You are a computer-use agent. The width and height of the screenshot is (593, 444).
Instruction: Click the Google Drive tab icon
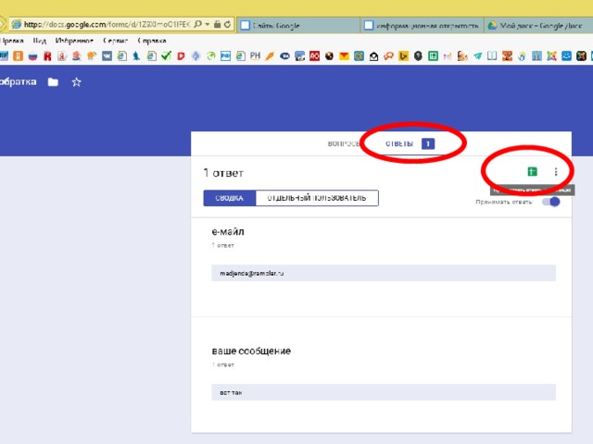point(493,25)
